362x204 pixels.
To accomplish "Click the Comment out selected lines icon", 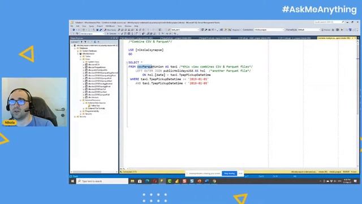I will (x=159, y=34).
